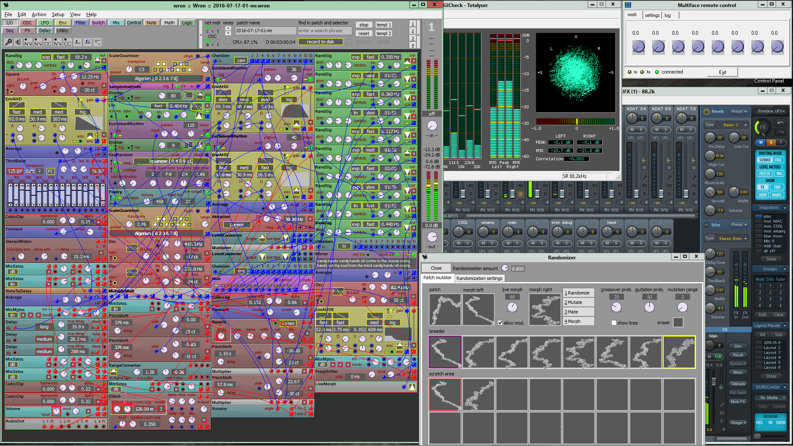Image resolution: width=793 pixels, height=446 pixels.
Task: Toggle 2ROW show option
Action: click(762, 195)
